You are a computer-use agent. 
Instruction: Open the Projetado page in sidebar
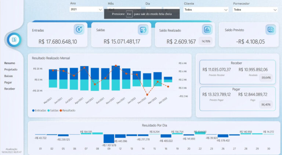(11, 69)
